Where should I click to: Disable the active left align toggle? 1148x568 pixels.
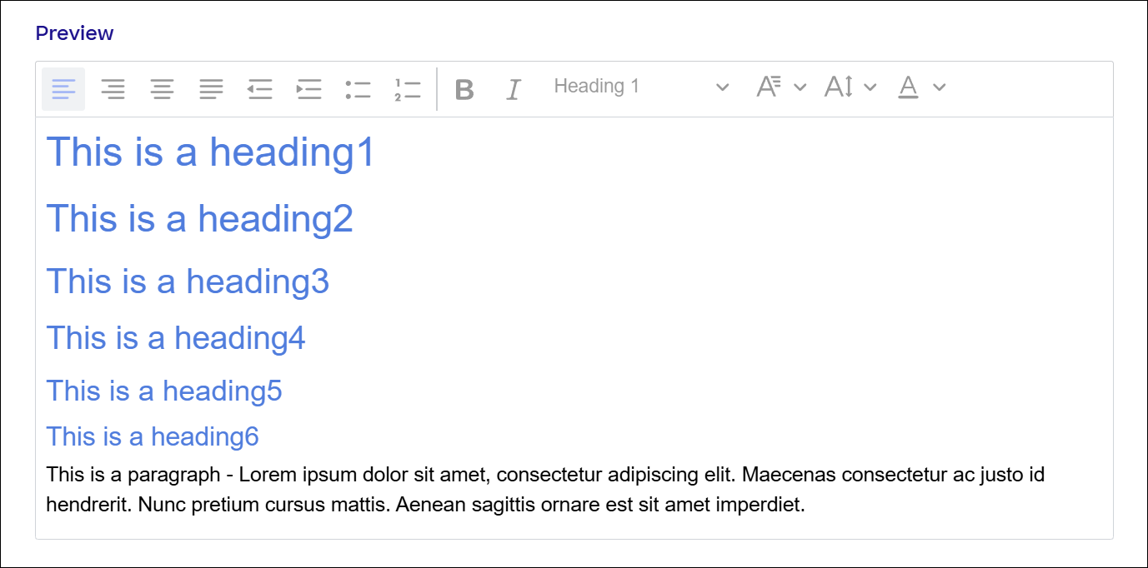tap(63, 87)
